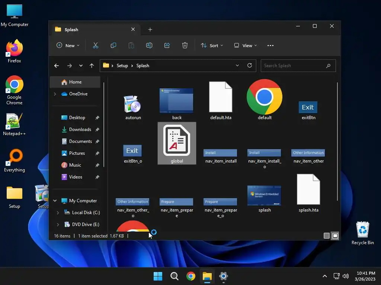
Task: Open volume control in system tray
Action: pos(346,276)
